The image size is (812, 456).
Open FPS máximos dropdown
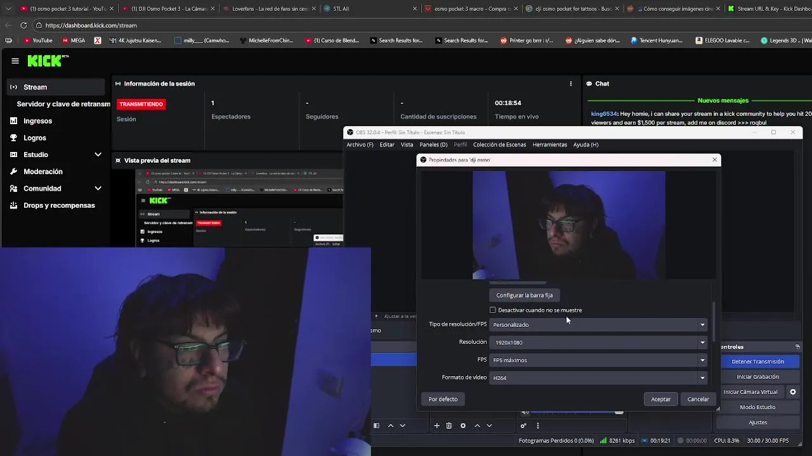598,360
